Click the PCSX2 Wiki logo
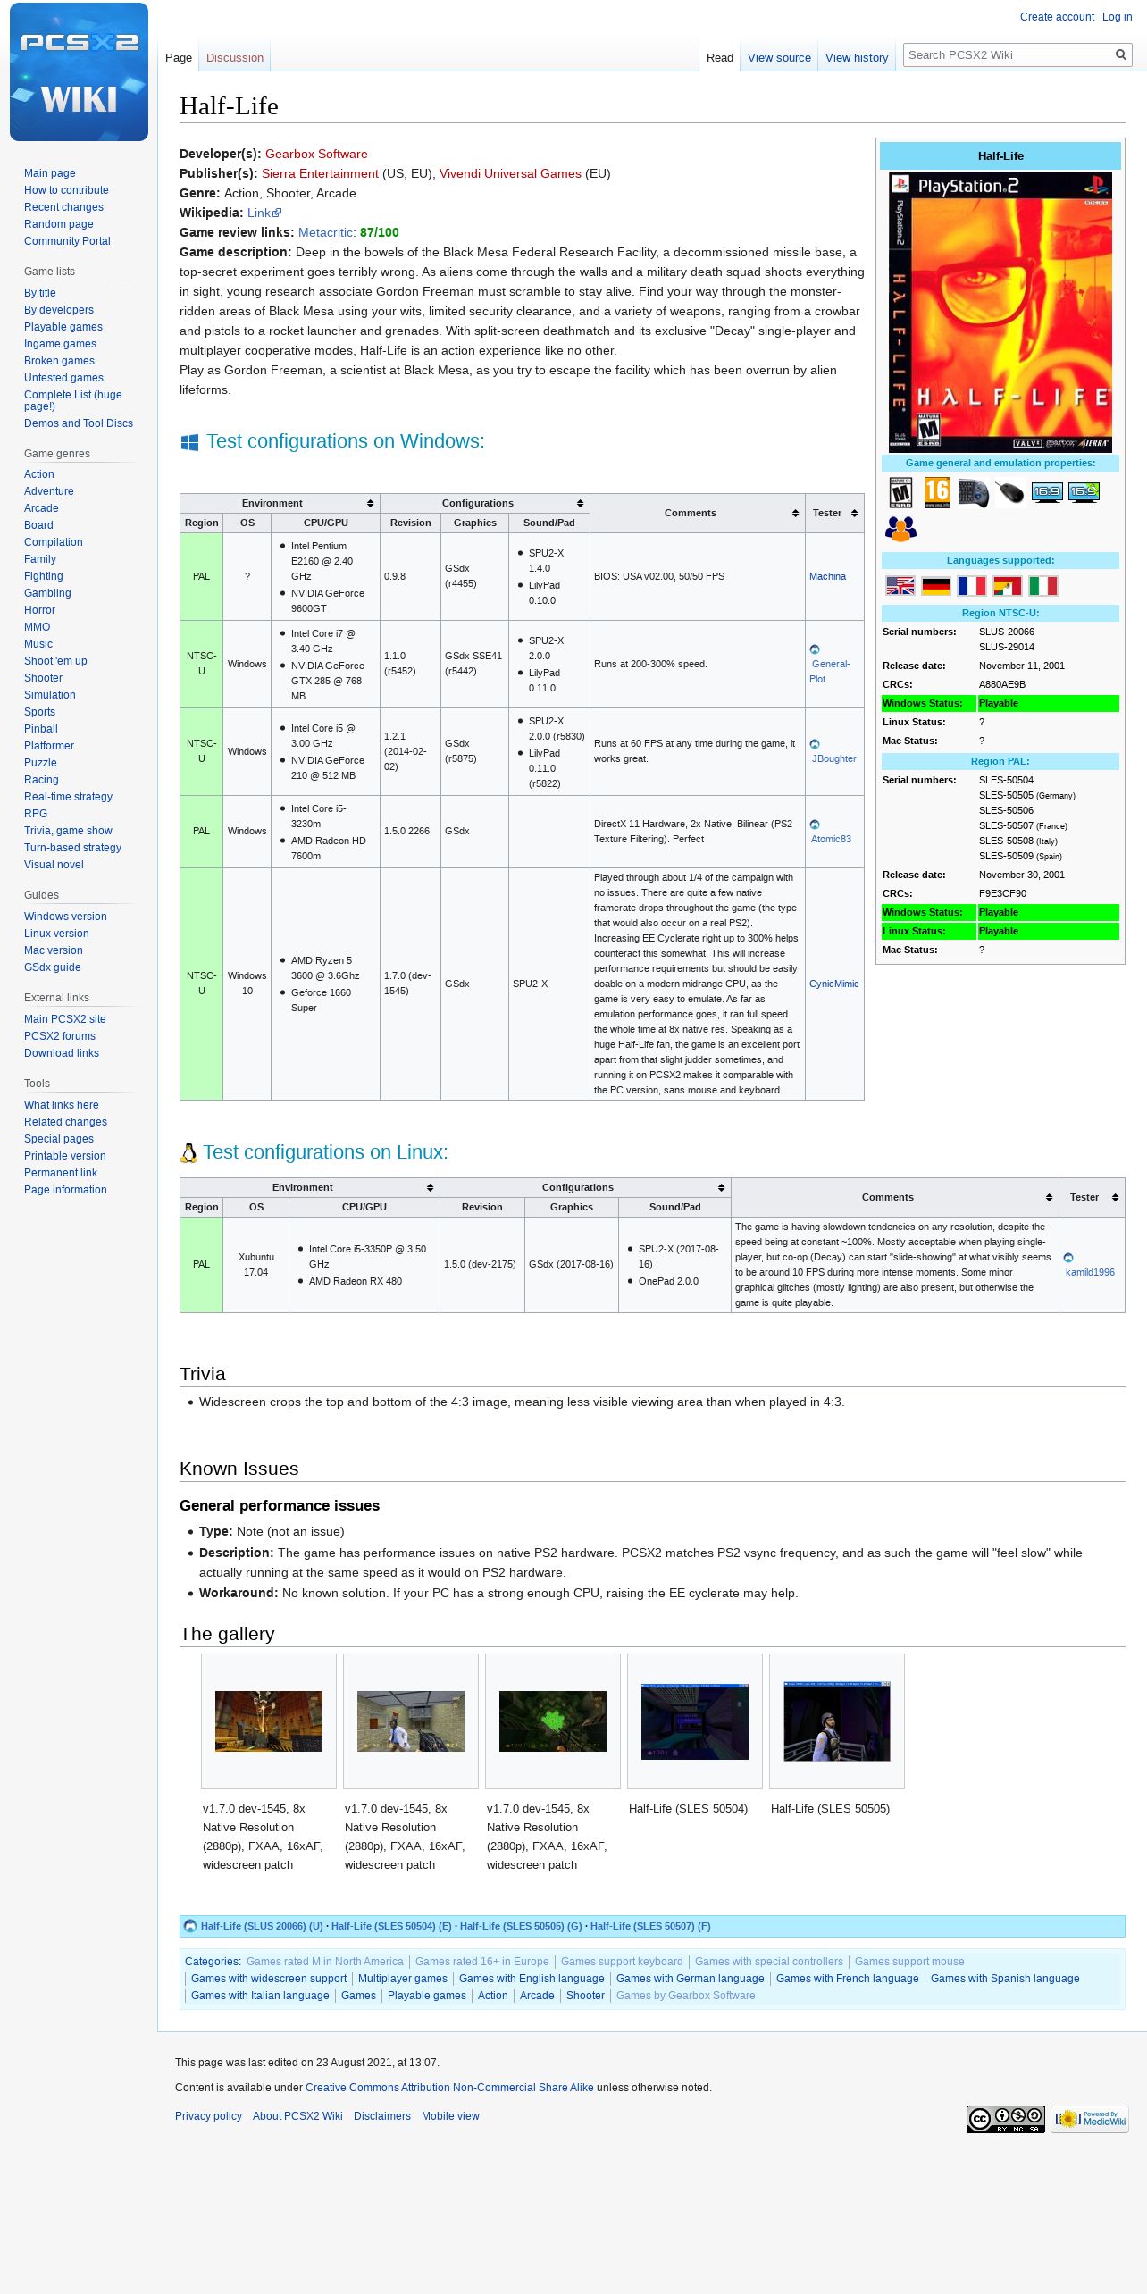This screenshot has height=2294, width=1147. pyautogui.click(x=79, y=71)
